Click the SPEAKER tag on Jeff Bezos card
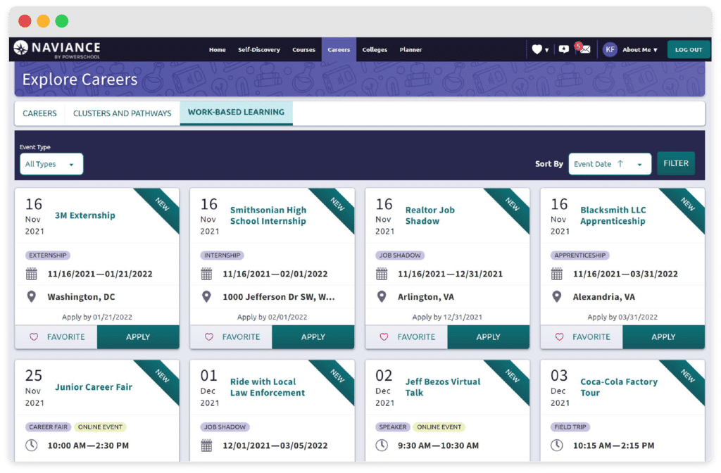The width and height of the screenshot is (721, 473). 393,427
